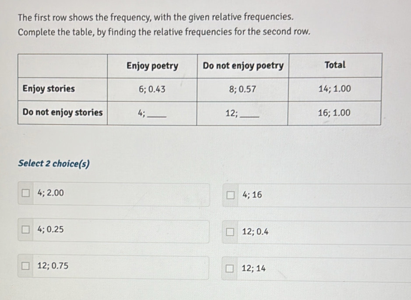The height and width of the screenshot is (300, 411).
Task: Click the 8; 0.57 table cell
Action: pyautogui.click(x=242, y=89)
